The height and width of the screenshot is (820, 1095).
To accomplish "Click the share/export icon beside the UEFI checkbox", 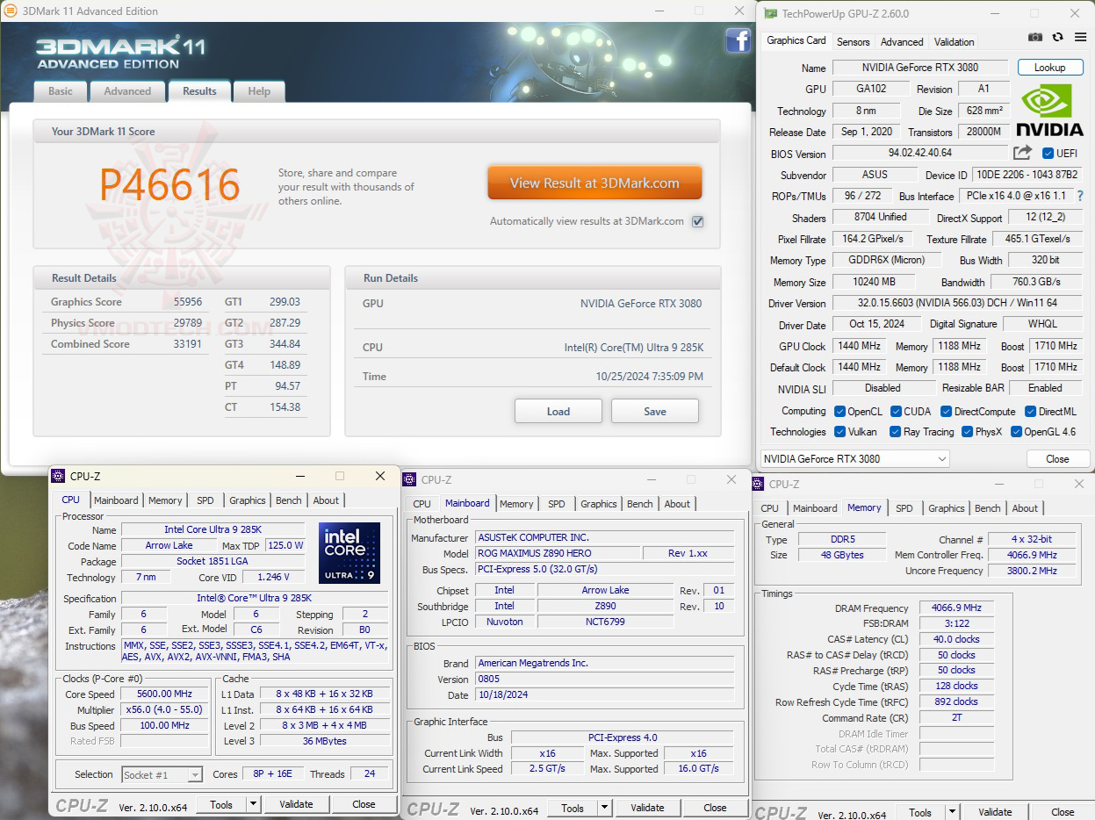I will 1022,153.
